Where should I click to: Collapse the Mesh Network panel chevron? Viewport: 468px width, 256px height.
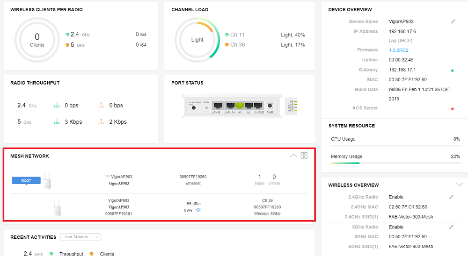293,156
